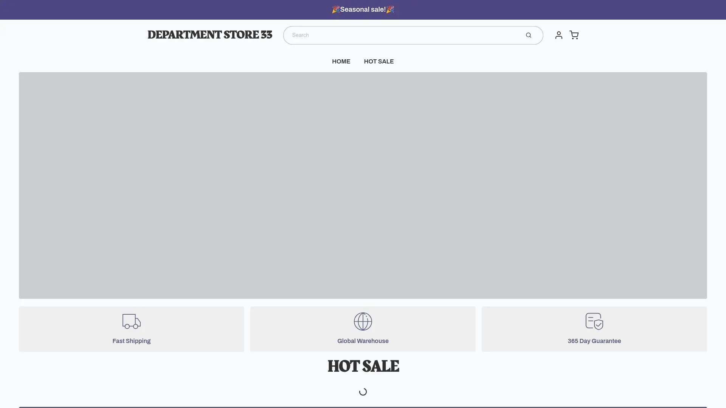Go to the HOME menu item
Image resolution: width=726 pixels, height=408 pixels.
341,62
